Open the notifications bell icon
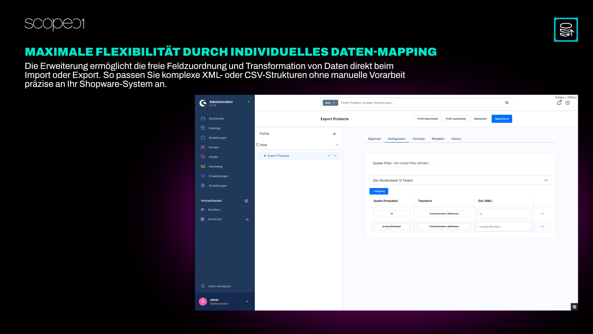The height and width of the screenshot is (334, 593). point(559,103)
